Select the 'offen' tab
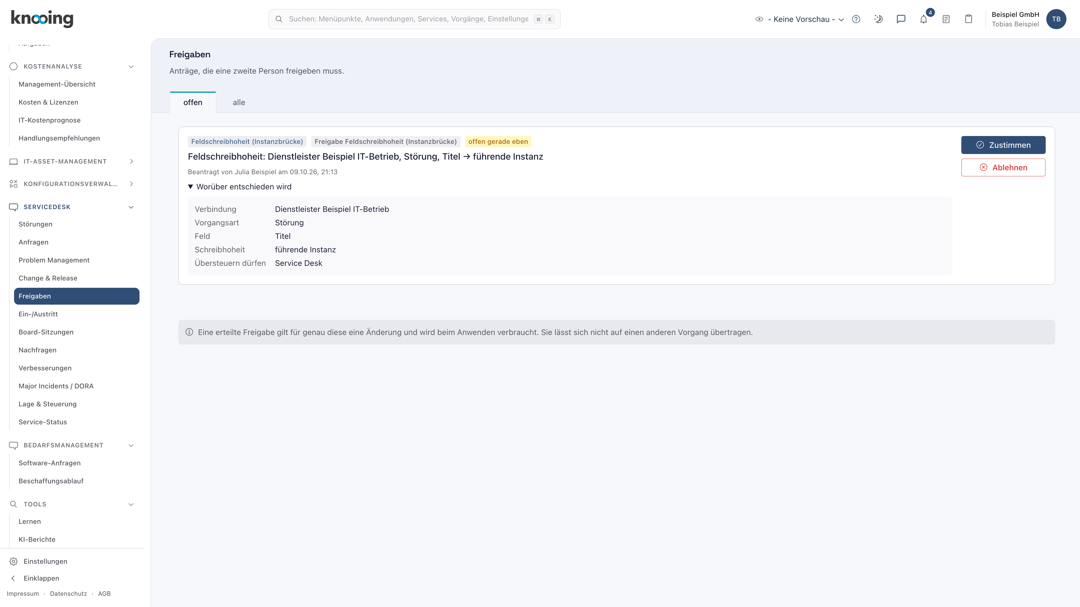This screenshot has width=1080, height=607. tap(193, 103)
